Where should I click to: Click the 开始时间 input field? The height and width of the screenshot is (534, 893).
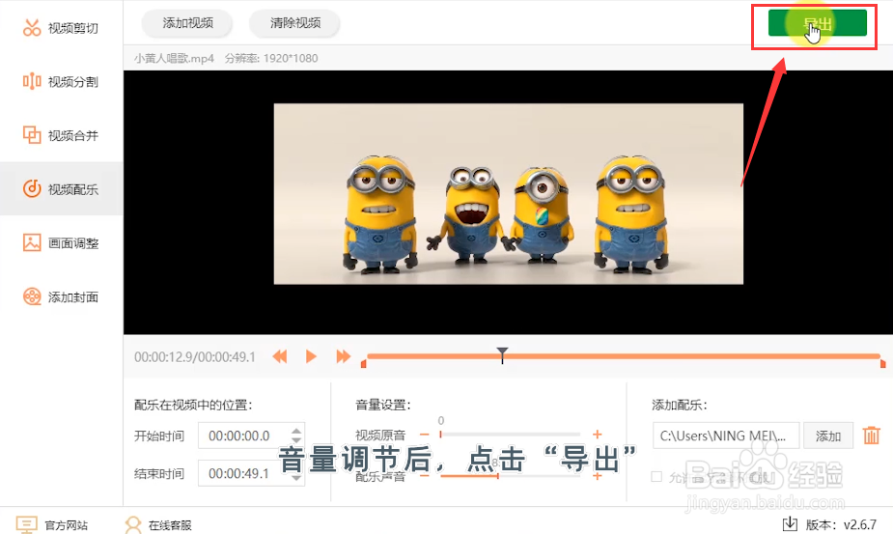[251, 436]
